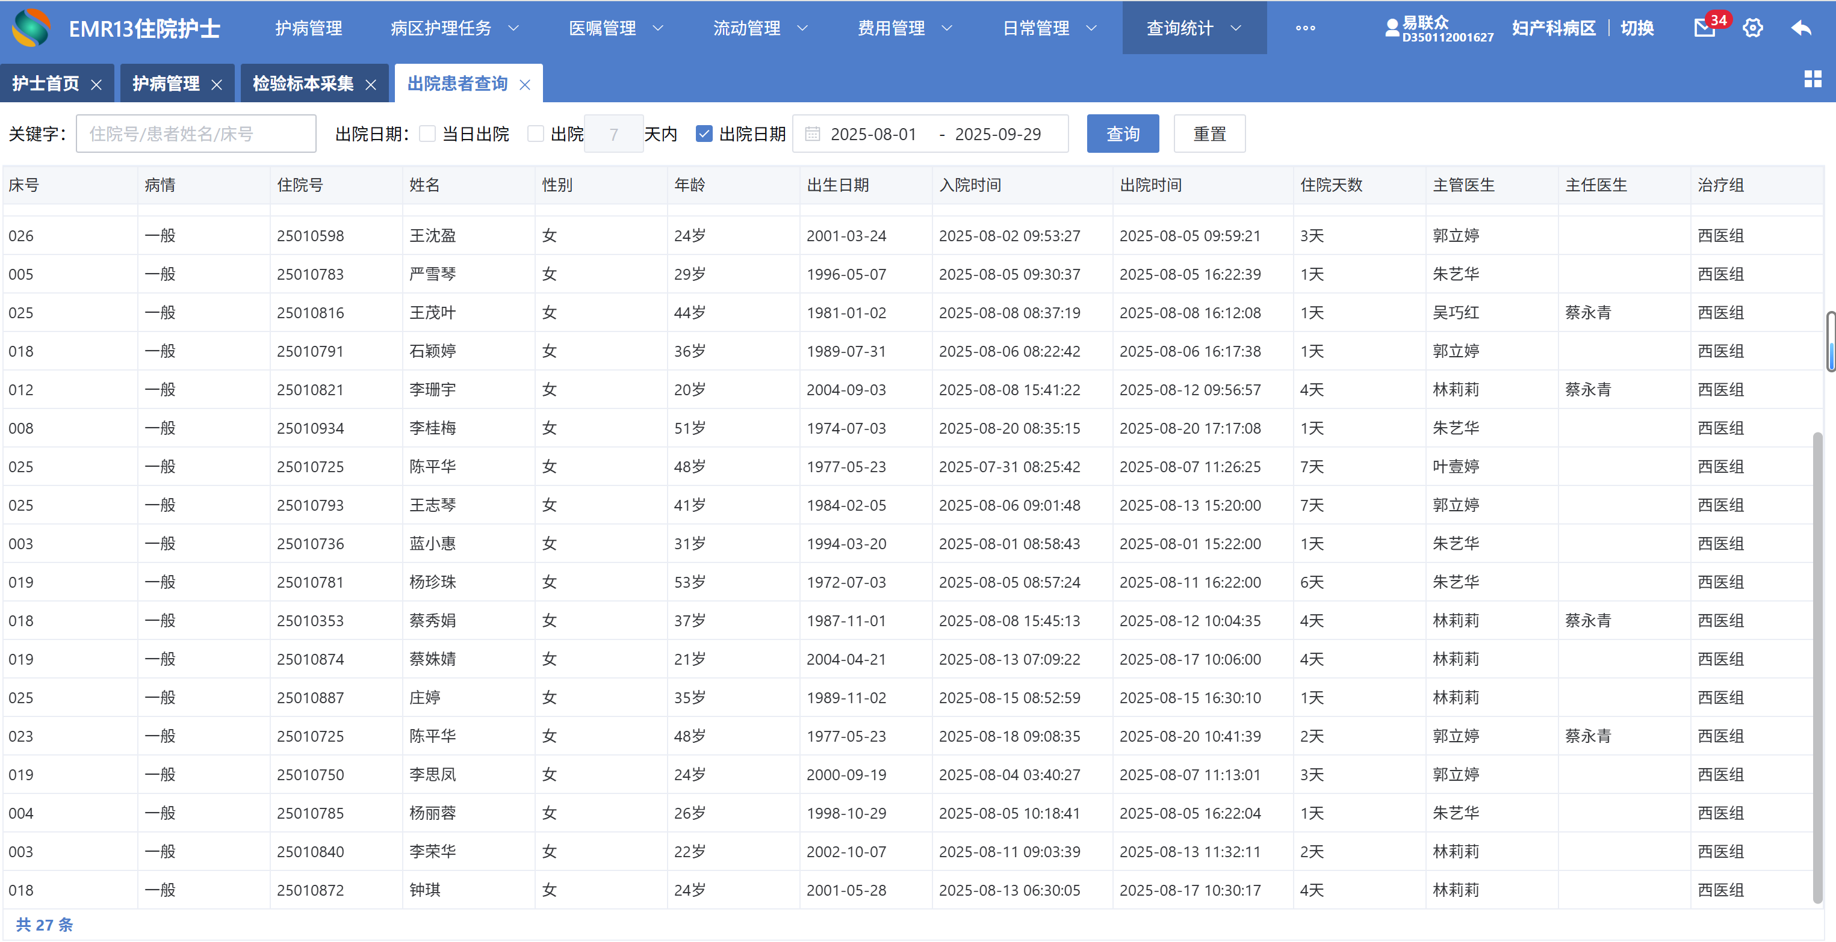
Task: Open the 护病管理 menu item
Action: 309,28
